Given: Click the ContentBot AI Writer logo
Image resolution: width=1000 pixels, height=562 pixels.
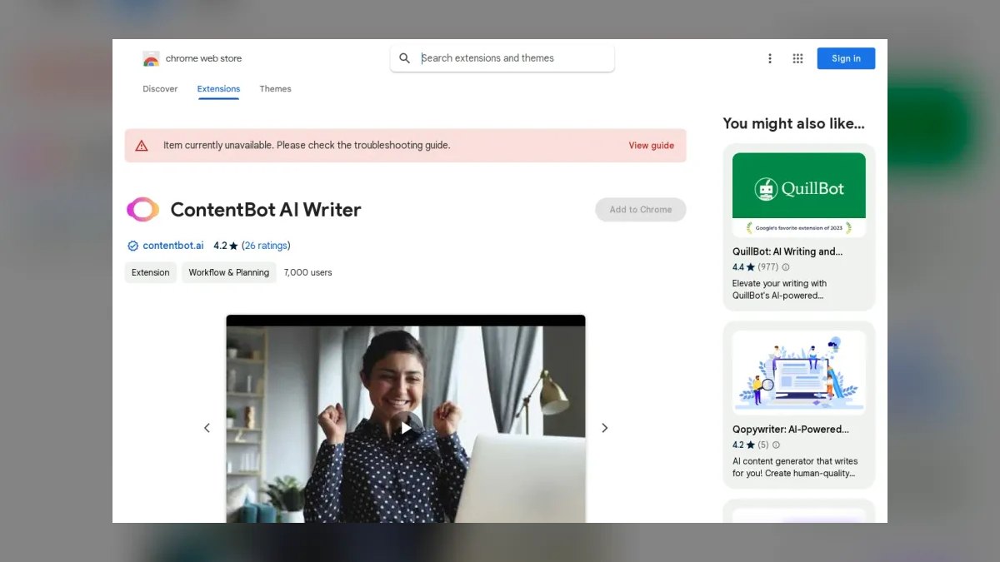Looking at the screenshot, I should (142, 210).
